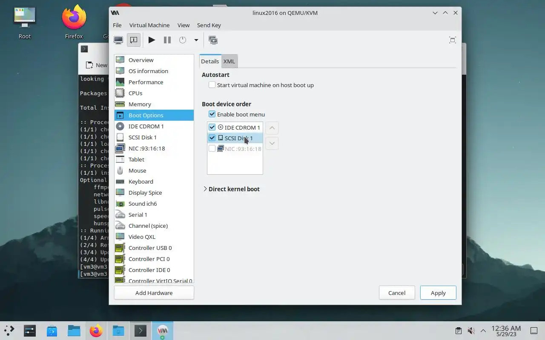This screenshot has height=340, width=545.
Task: Open Discover software center taskbar icon
Action: (52, 331)
